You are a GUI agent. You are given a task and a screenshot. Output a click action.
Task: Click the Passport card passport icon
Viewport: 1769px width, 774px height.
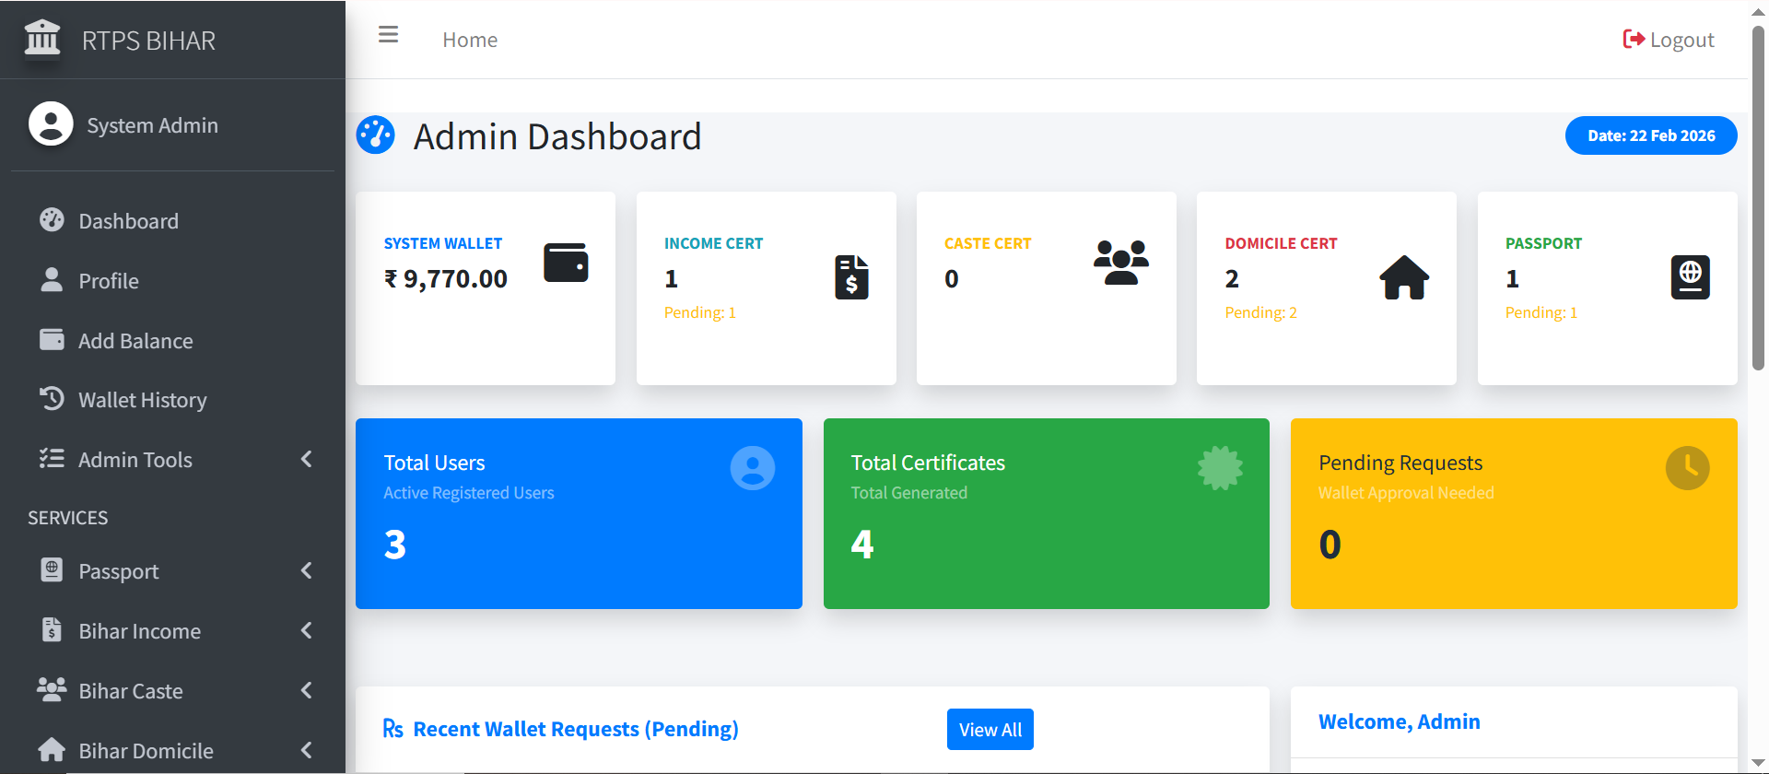[x=1690, y=277]
